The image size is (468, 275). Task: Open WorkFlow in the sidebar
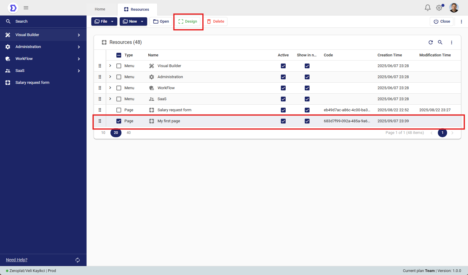click(x=24, y=59)
